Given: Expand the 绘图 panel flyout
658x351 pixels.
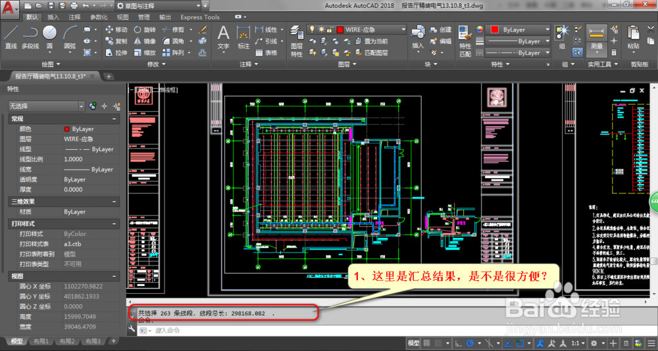Looking at the screenshot, I should (x=51, y=64).
